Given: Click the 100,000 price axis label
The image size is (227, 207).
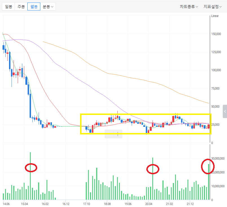Looking at the screenshot, I should coord(216,70).
